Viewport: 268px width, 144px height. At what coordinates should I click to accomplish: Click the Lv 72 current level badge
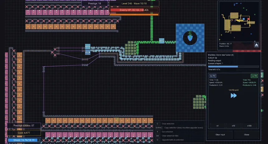click(213, 76)
